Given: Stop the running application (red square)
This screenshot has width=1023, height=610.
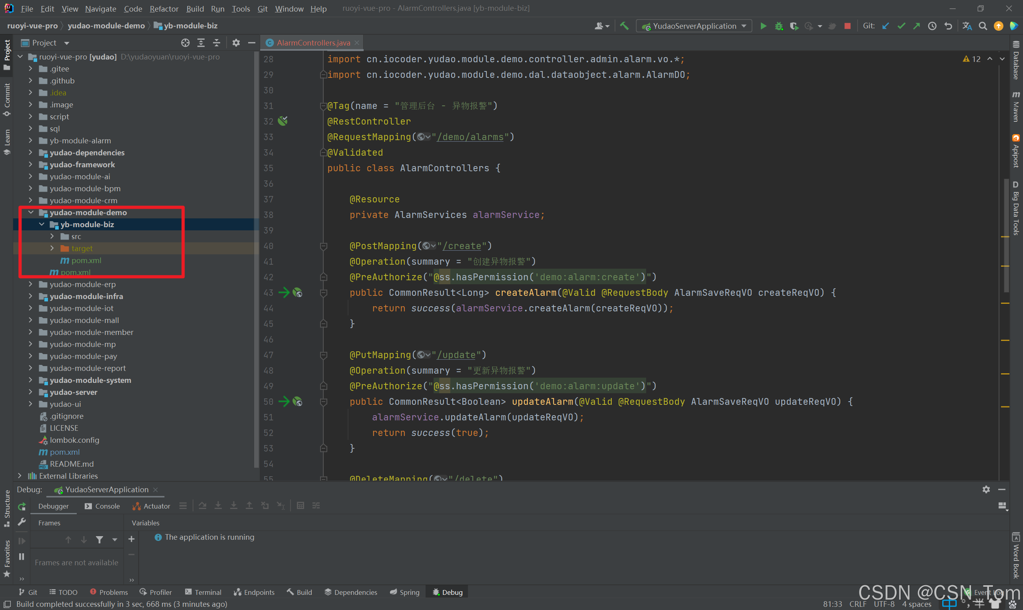Looking at the screenshot, I should [847, 26].
